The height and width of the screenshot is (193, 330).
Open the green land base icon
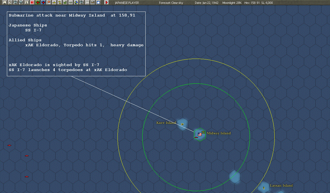(65, 2)
